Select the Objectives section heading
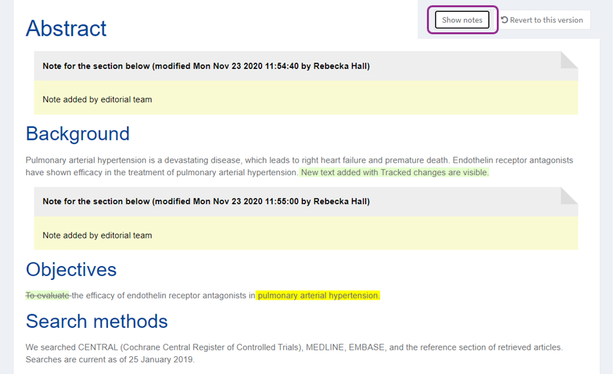The height and width of the screenshot is (378, 616). pyautogui.click(x=71, y=269)
